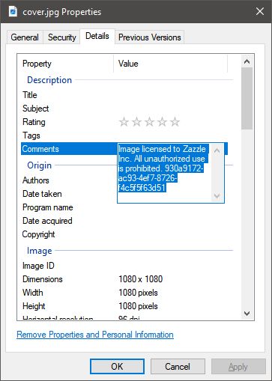Click the Property column header
272x381 pixels.
click(65, 64)
